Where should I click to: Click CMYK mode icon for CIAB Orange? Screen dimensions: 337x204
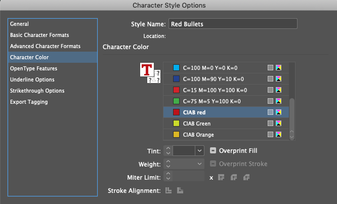coord(278,135)
